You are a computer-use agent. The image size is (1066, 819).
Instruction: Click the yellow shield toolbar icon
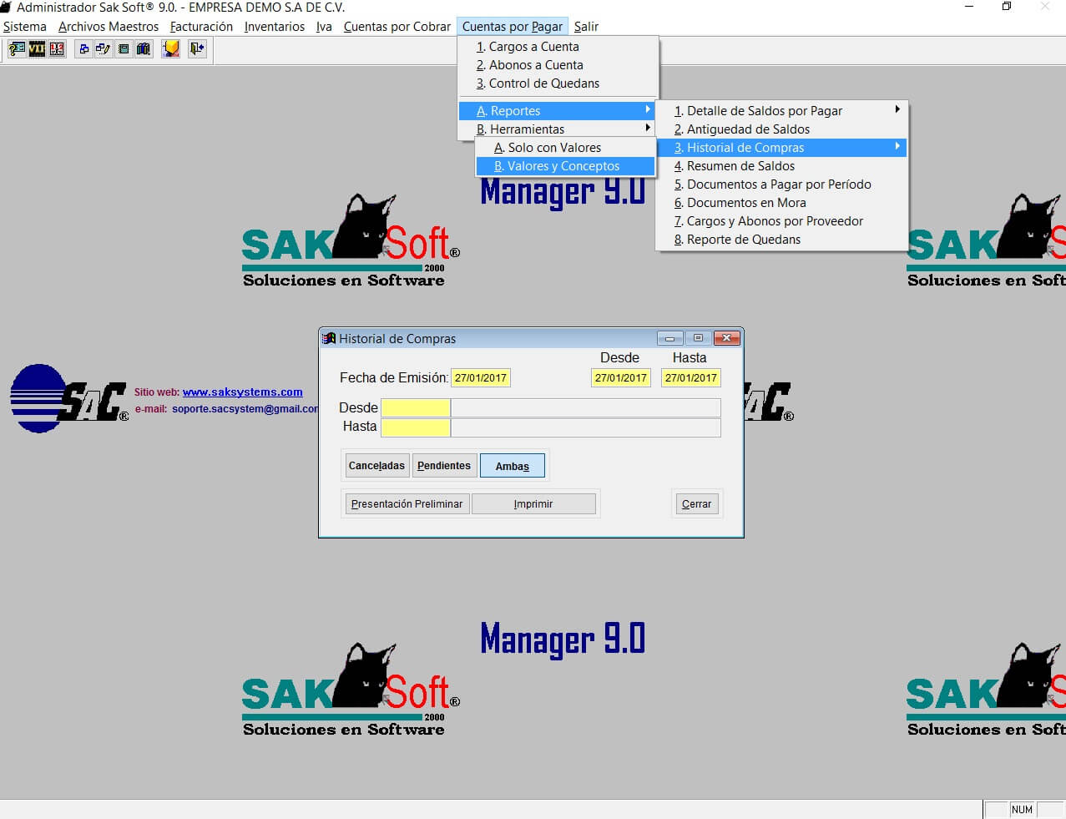pos(170,49)
